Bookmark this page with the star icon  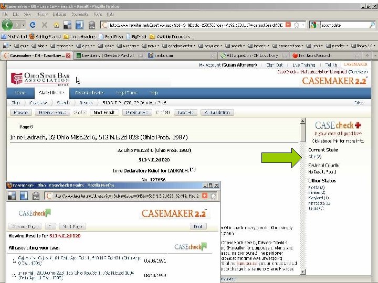[x=297, y=25]
